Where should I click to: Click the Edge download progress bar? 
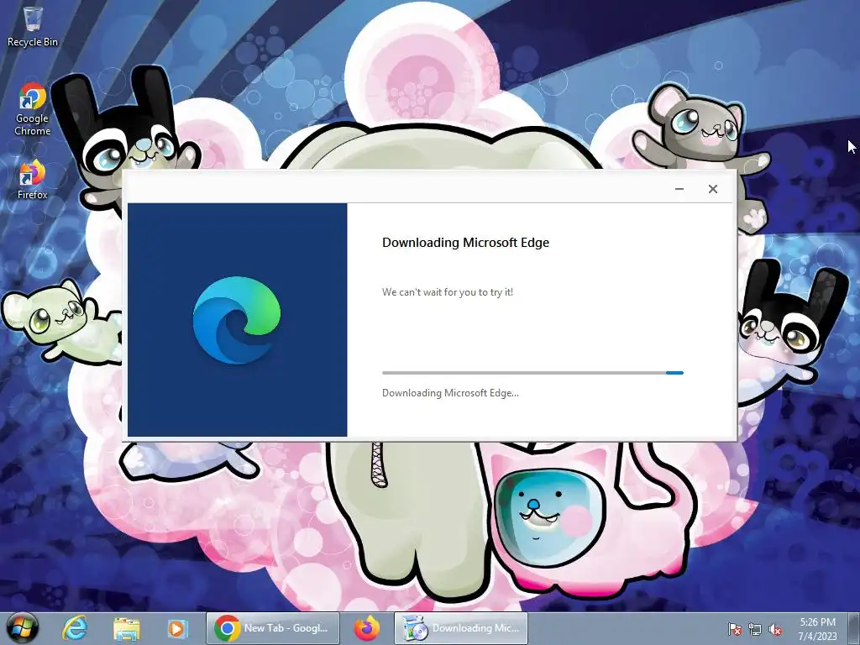(x=532, y=373)
